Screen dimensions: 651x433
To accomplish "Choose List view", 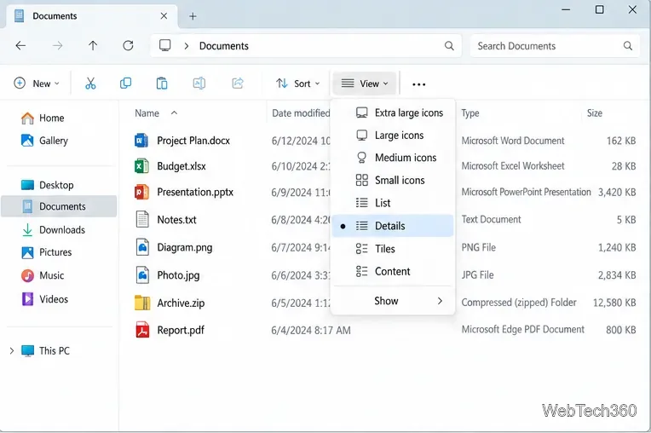I will pyautogui.click(x=393, y=203).
